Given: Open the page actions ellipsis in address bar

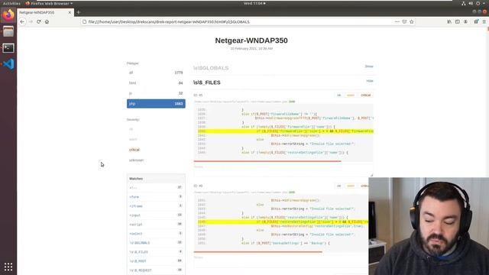Looking at the screenshot, I should [x=397, y=22].
